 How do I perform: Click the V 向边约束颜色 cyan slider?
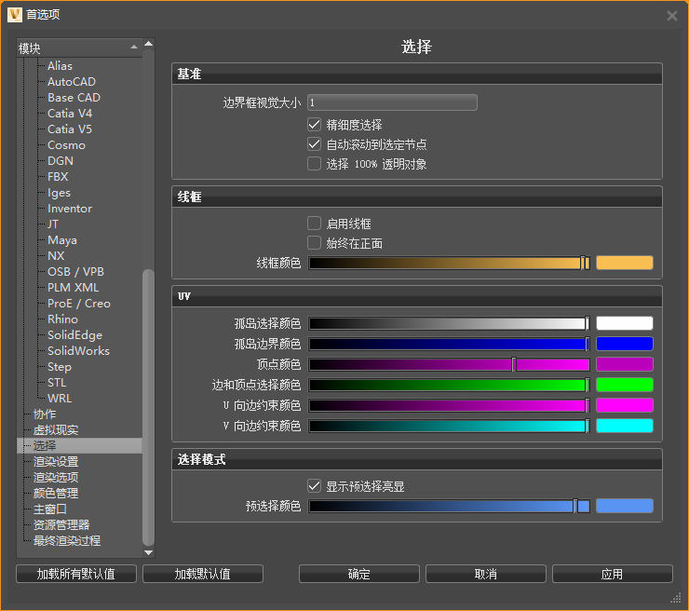[x=449, y=426]
